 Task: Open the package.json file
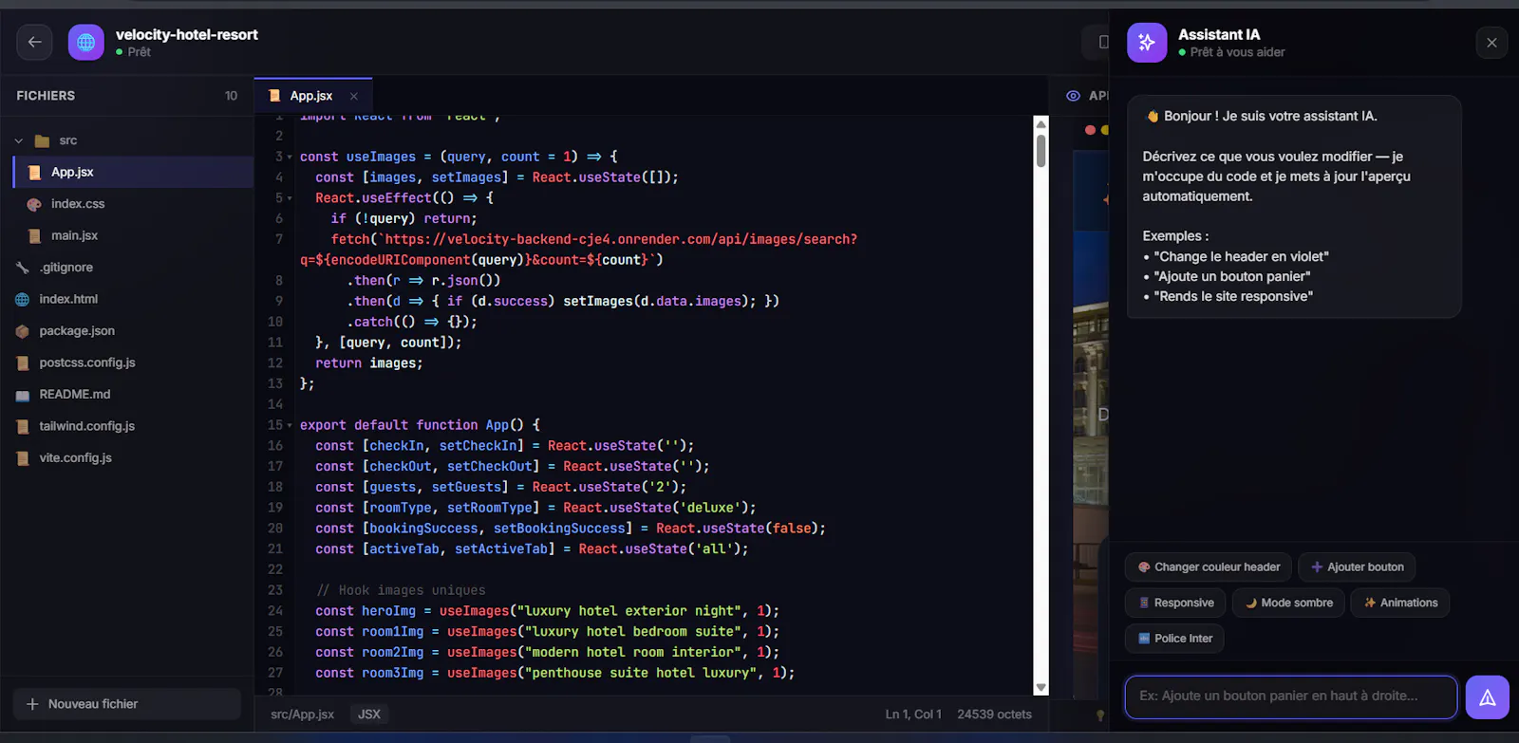pos(77,331)
